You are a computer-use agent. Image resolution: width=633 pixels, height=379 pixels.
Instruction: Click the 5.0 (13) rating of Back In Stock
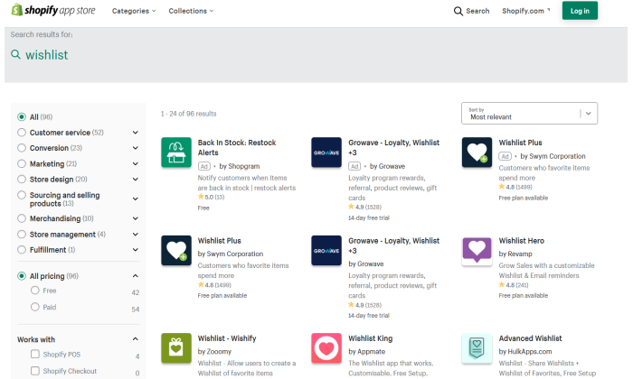point(211,197)
